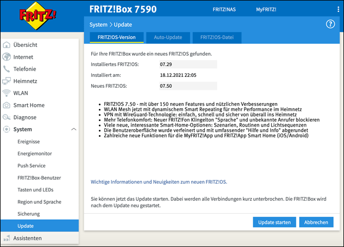Click the installed FRITZ!OS 07.29 field
The width and height of the screenshot is (344, 247).
click(x=188, y=64)
